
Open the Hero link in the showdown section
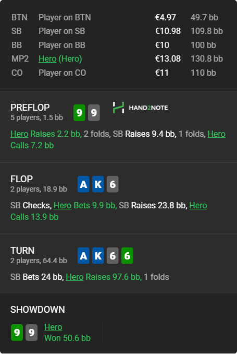coord(53,327)
